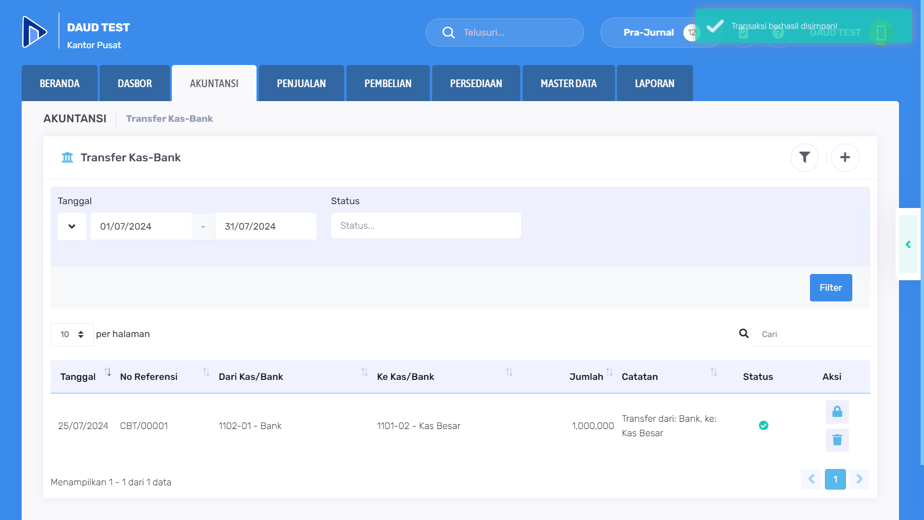Open the date preset dropdown chevron

tap(72, 226)
